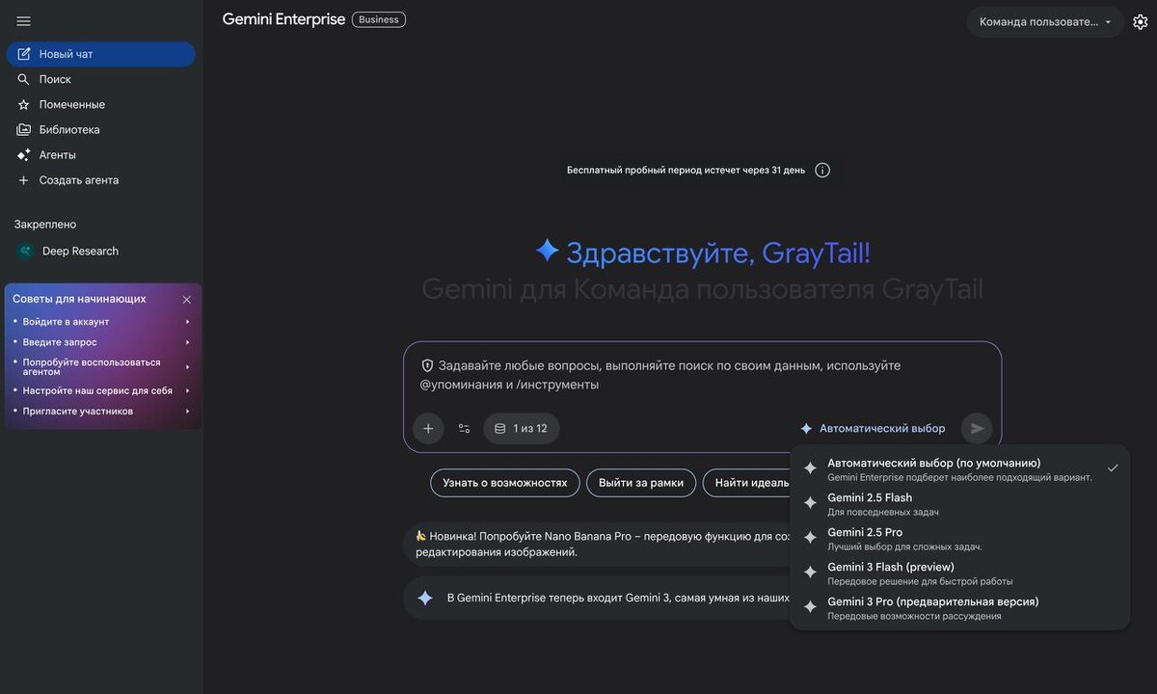
Task: Open the Агенты page
Action: point(101,154)
